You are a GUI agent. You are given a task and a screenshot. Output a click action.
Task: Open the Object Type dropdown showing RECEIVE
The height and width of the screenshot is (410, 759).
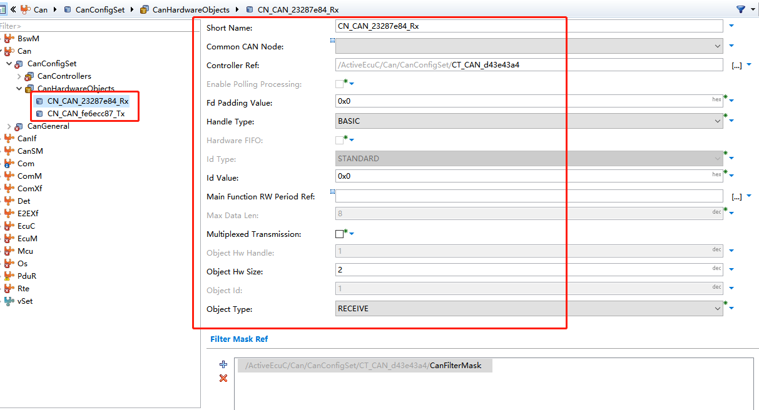point(718,307)
